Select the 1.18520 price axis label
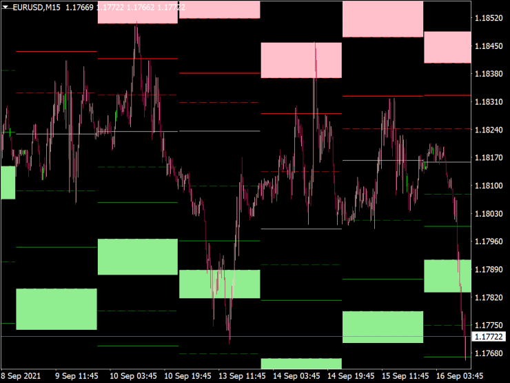The width and height of the screenshot is (510, 383). (488, 18)
